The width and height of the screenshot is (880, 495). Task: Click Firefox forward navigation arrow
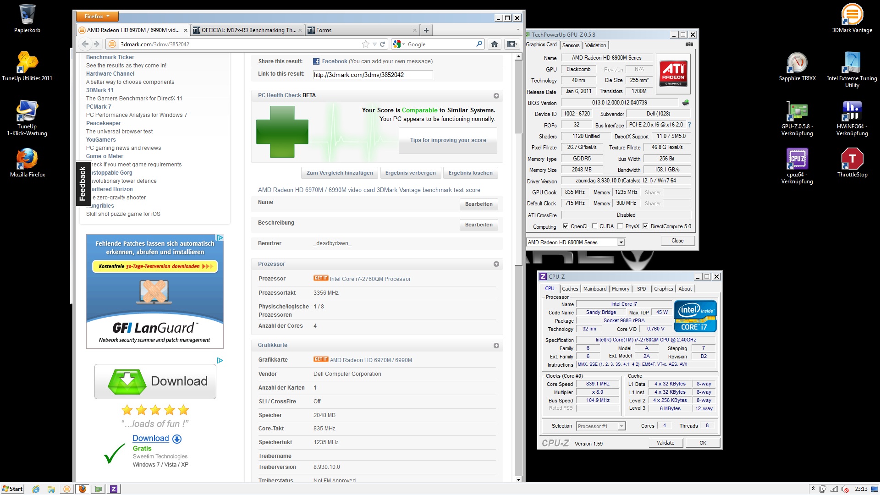(x=96, y=44)
